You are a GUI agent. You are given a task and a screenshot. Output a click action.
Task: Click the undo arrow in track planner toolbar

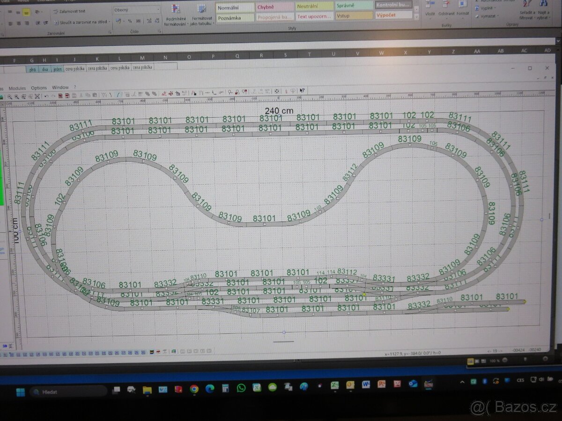point(47,95)
